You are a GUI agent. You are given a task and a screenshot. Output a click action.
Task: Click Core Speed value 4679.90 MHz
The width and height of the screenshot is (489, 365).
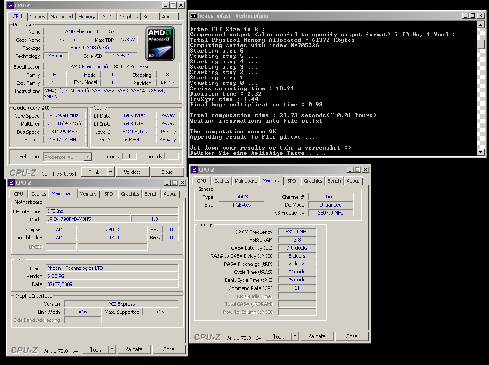click(x=64, y=115)
